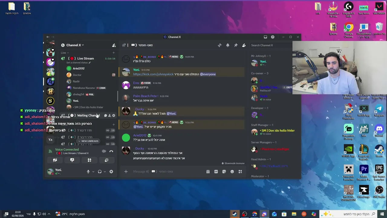Open the kick.com/johnnyxkick link
The image size is (387, 218).
(153, 74)
